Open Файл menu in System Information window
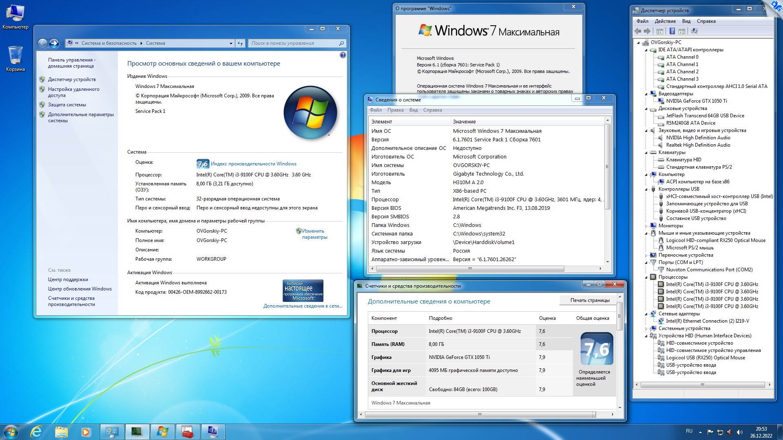The height and width of the screenshot is (440, 783). pyautogui.click(x=376, y=110)
